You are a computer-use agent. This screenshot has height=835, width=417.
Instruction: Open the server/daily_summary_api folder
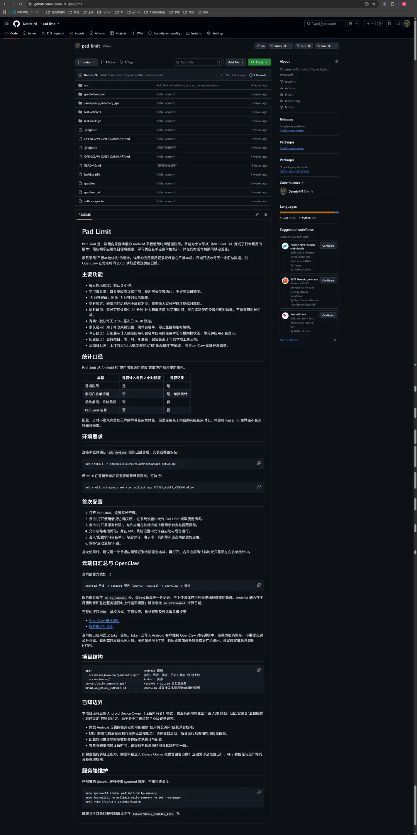tap(101, 103)
